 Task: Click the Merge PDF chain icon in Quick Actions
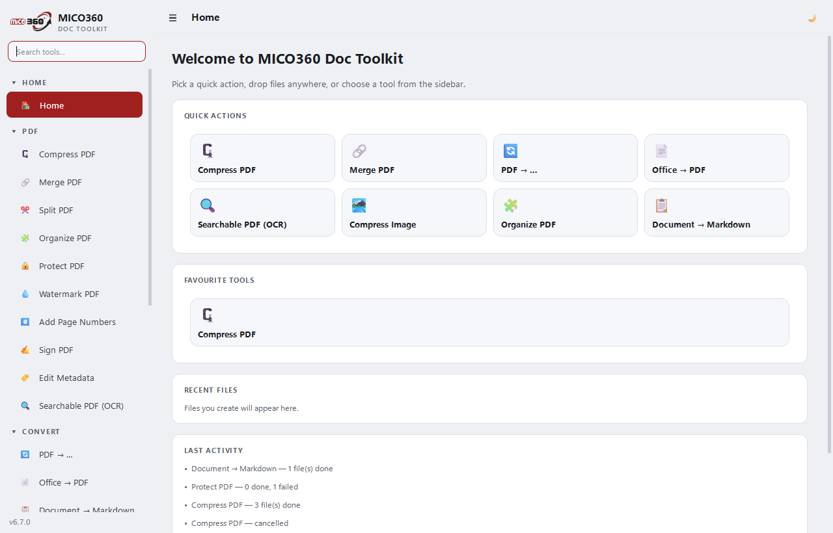point(359,151)
